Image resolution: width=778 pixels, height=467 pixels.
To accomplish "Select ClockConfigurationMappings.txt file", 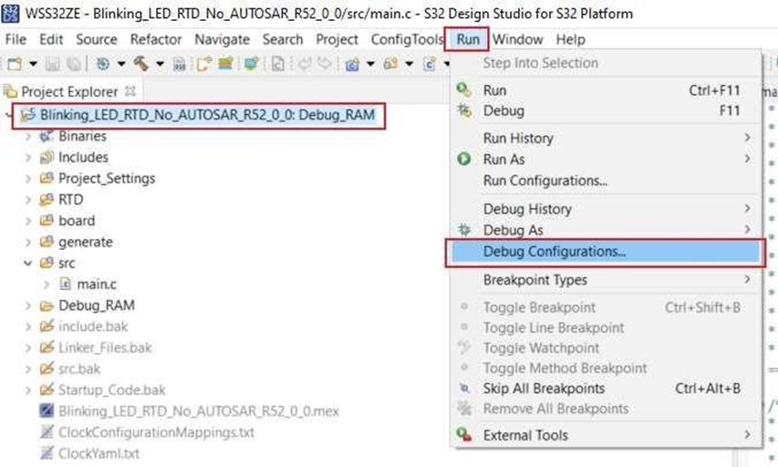I will [156, 432].
